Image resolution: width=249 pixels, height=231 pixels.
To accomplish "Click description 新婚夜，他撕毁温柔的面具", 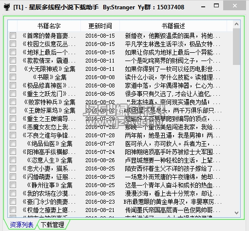I will pos(172,36).
